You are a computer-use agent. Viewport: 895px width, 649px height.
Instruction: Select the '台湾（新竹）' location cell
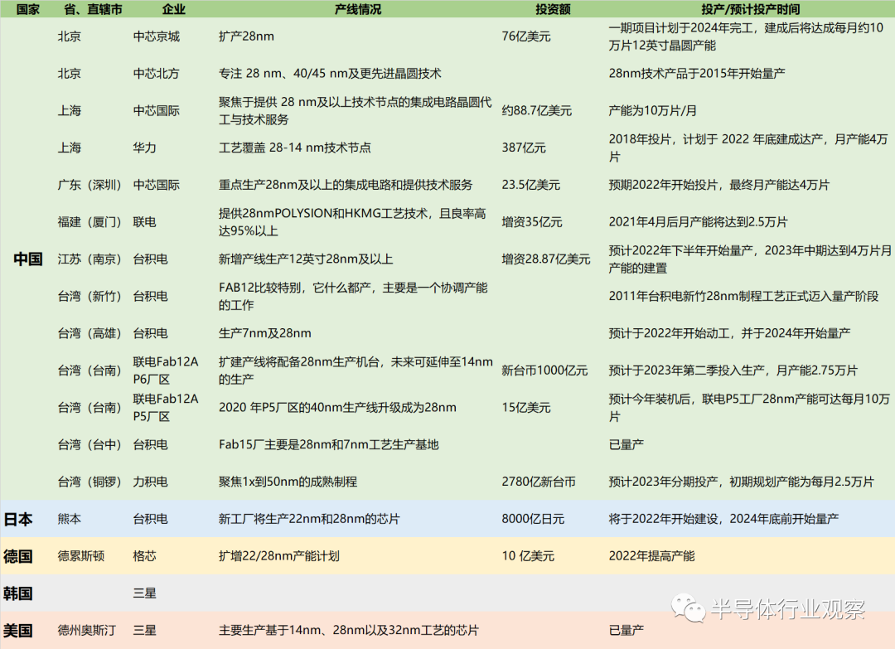click(x=89, y=296)
